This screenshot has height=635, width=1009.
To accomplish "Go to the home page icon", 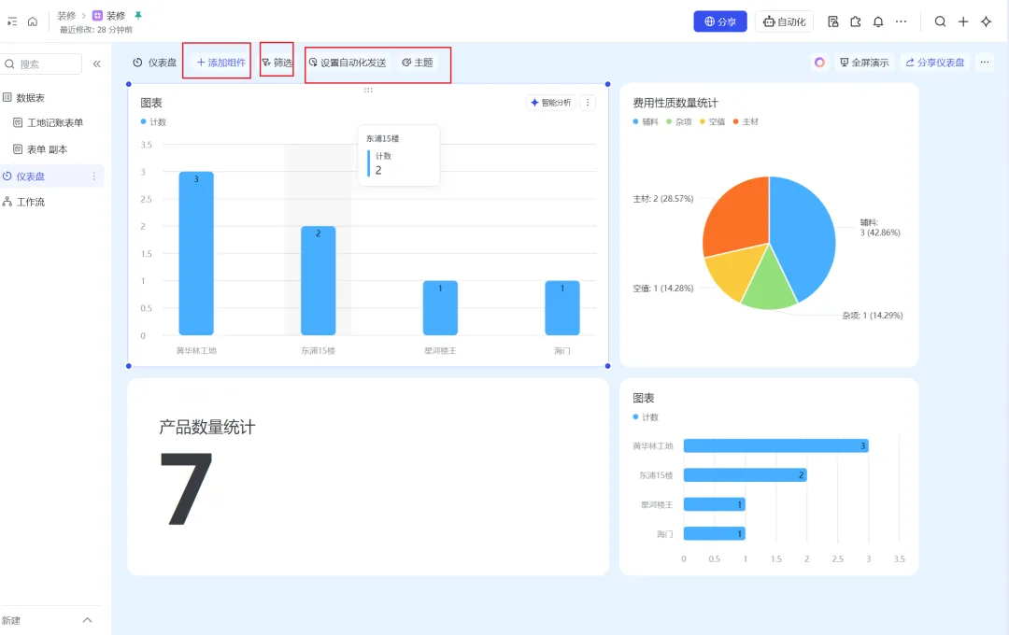I will (32, 21).
